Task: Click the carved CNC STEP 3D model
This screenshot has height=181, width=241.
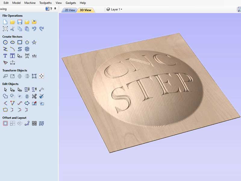Action: tap(148, 91)
